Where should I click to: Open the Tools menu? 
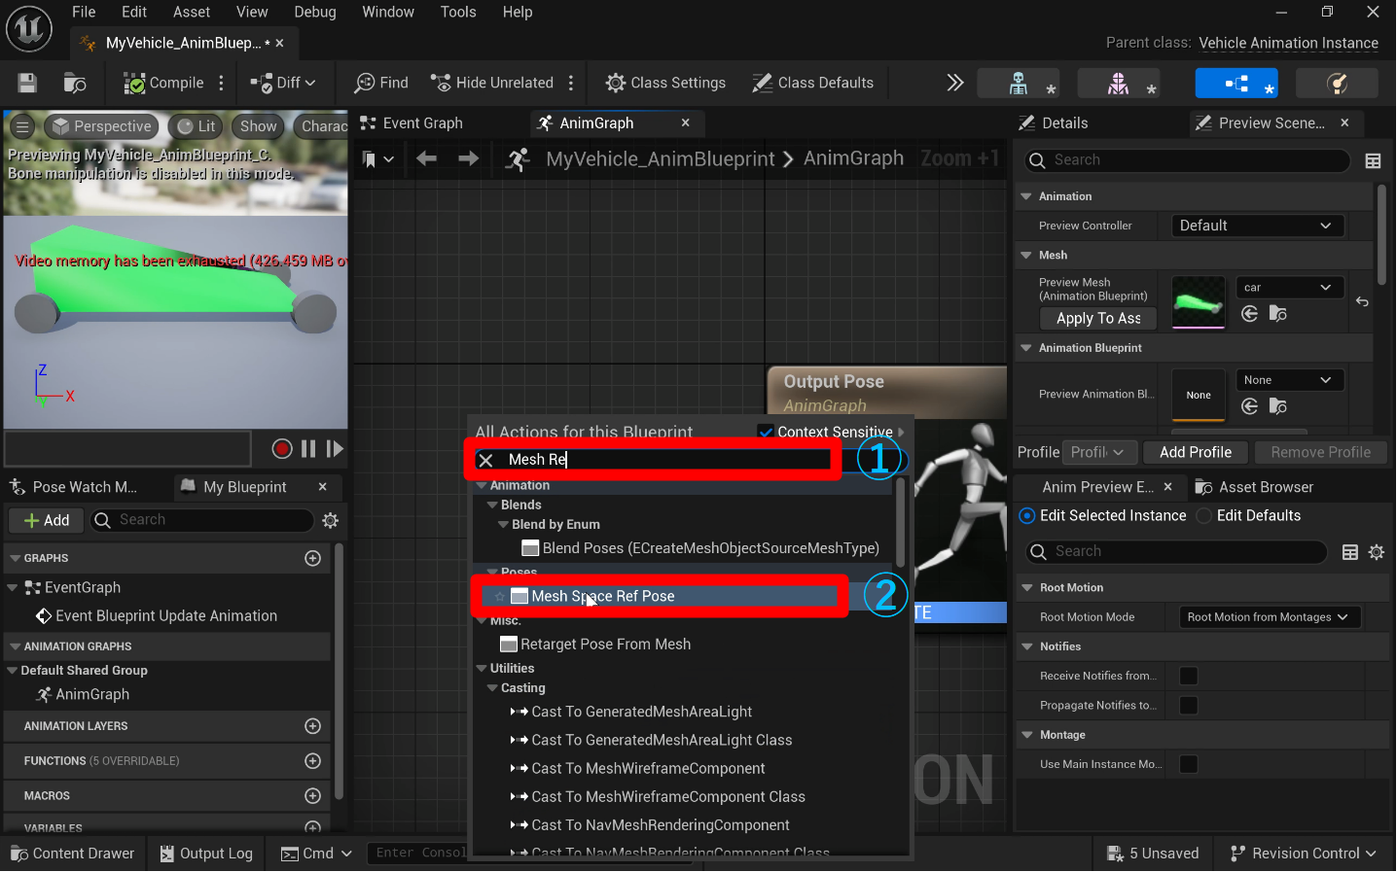458,12
